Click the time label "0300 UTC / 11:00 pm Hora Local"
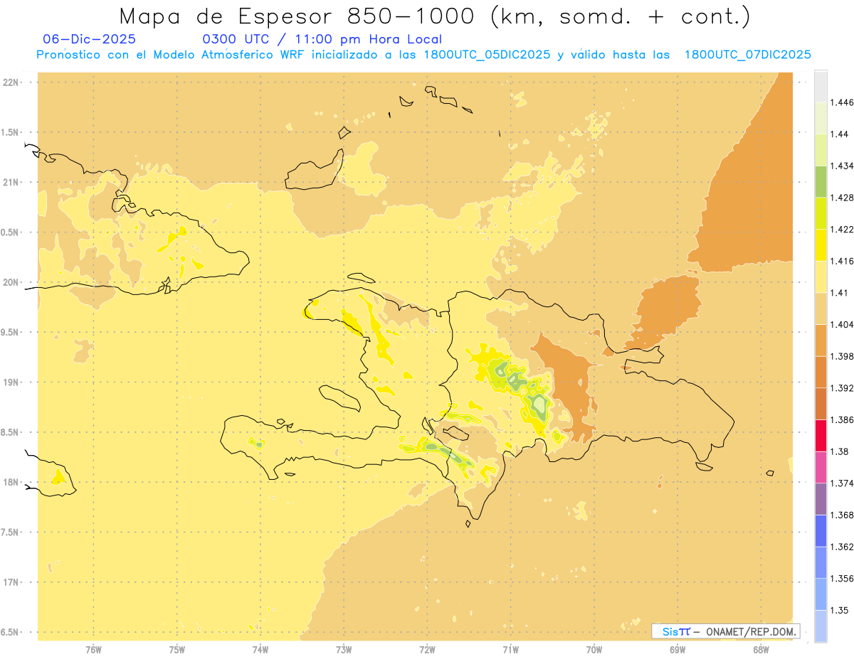This screenshot has height=659, width=854. pyautogui.click(x=322, y=39)
